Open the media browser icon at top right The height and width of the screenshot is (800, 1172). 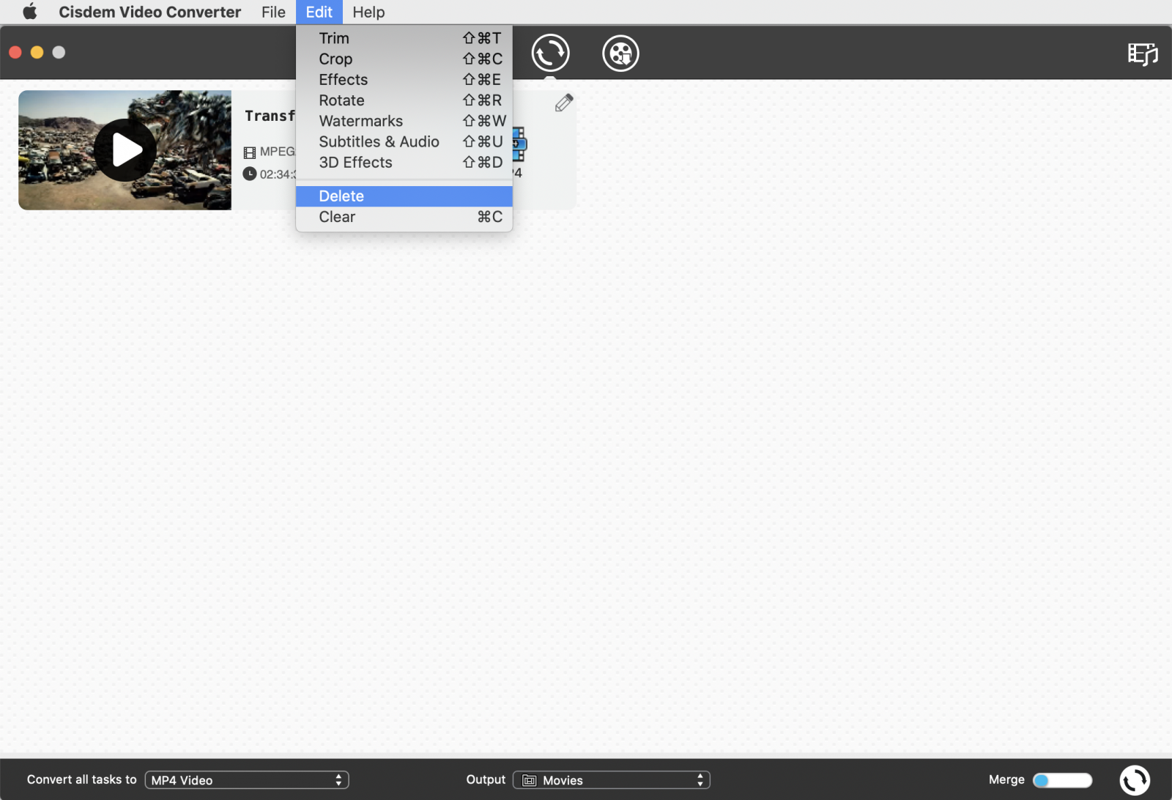(1142, 53)
